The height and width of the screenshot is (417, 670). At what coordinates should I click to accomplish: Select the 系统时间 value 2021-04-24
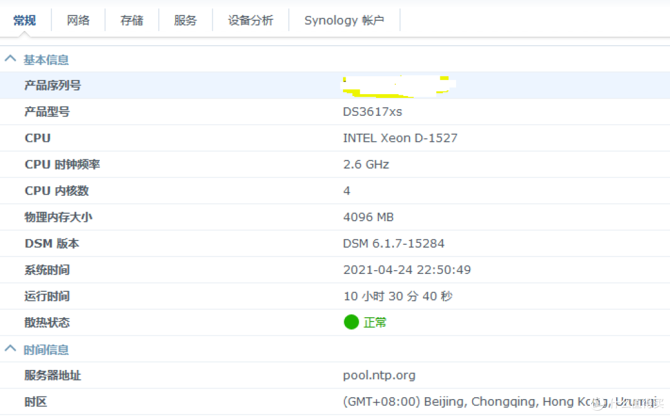click(406, 270)
